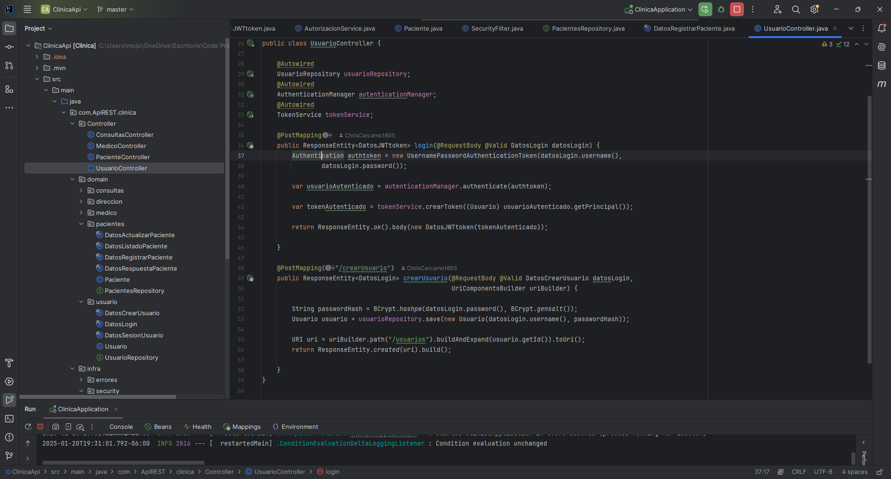Viewport: 891px width, 479px height.
Task: Click the UsuarioController breadcrumb
Action: point(276,472)
